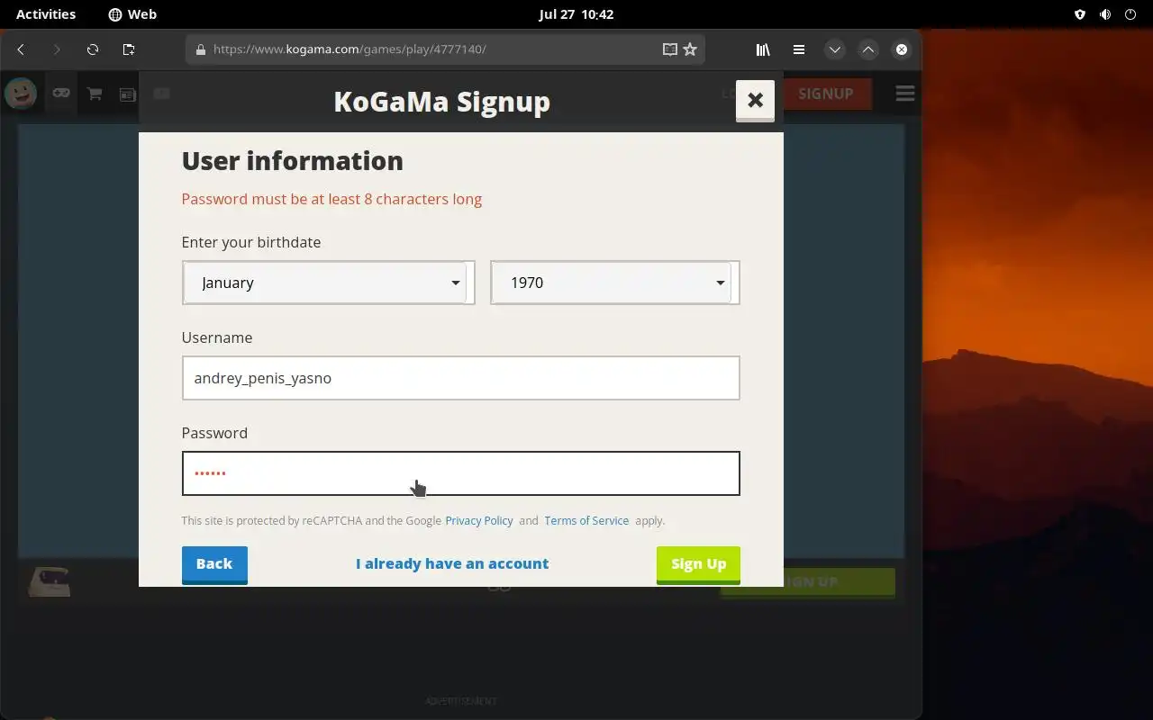1153x720 pixels.
Task: Click the blue Back button
Action: 214,564
